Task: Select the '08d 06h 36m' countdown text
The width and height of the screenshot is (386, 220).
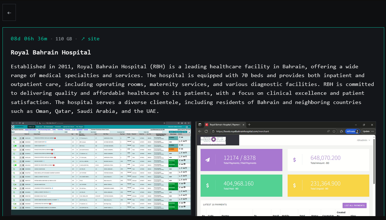Action: tap(29, 39)
